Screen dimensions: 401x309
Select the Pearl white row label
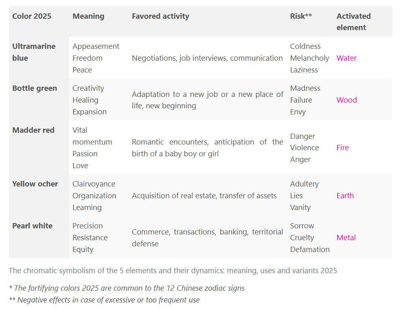(x=32, y=226)
